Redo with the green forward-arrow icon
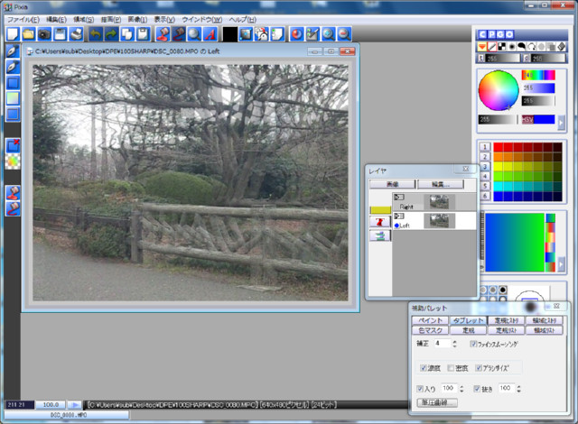This screenshot has width=578, height=424. pos(111,34)
